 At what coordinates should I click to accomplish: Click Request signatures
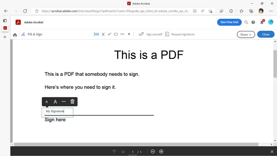[x=179, y=34]
